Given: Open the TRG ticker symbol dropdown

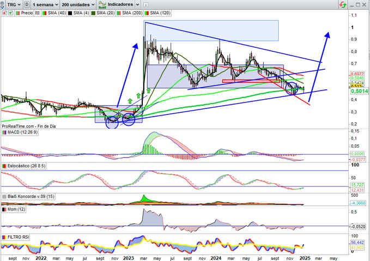Looking at the screenshot, I should [x=13, y=4].
